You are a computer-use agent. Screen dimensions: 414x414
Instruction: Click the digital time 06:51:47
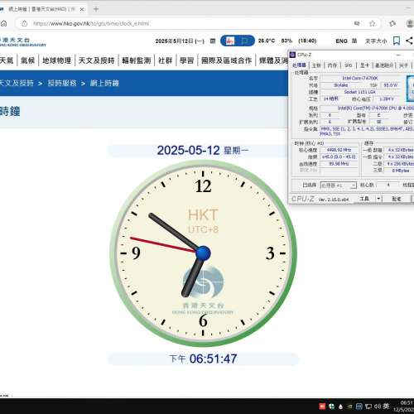coord(213,359)
